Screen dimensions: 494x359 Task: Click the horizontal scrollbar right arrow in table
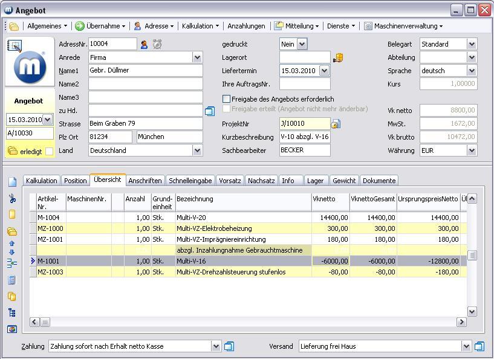tap(461, 322)
